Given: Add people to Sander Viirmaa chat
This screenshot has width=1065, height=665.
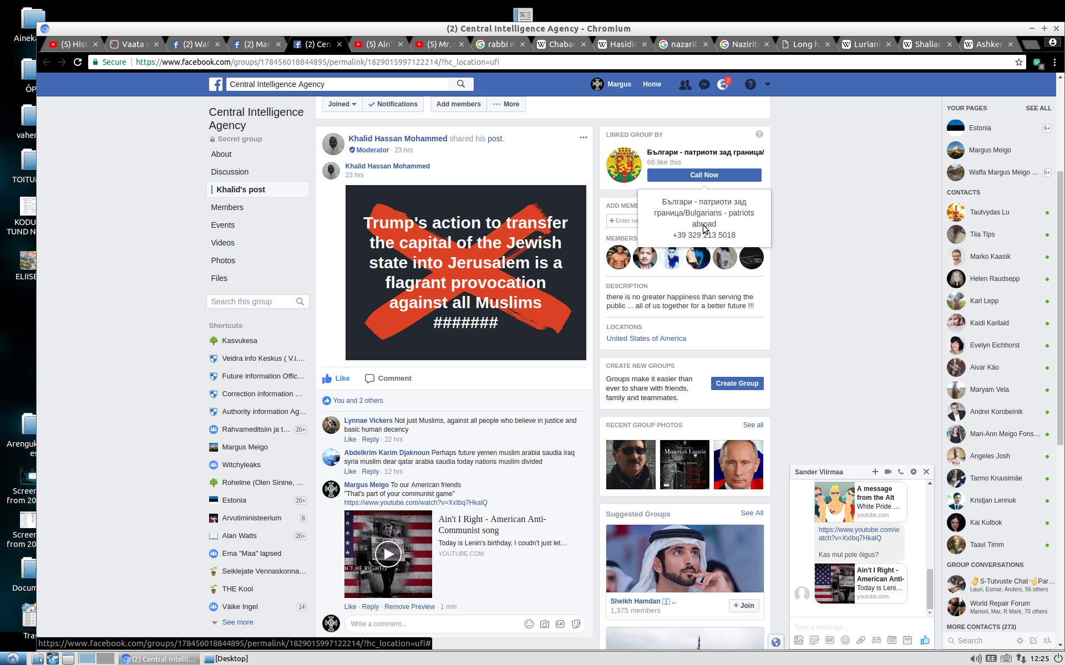Looking at the screenshot, I should pos(875,472).
